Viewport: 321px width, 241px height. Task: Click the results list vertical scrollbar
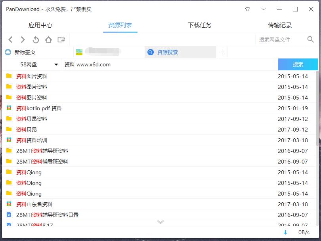click(317, 107)
